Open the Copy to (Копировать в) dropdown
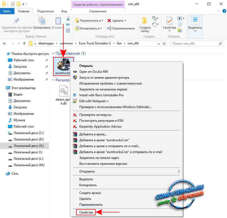This screenshot has width=227, height=218. click(x=89, y=28)
